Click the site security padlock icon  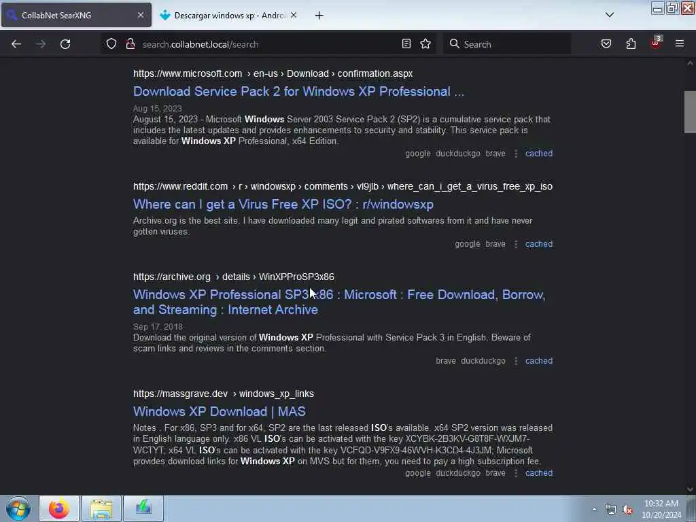130,44
